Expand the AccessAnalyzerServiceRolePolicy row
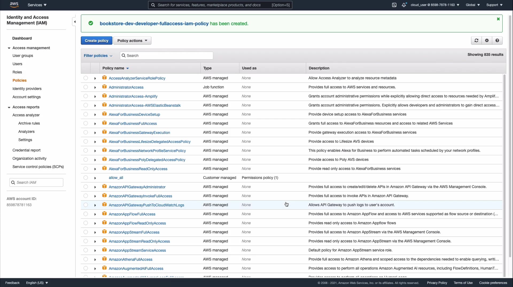This screenshot has height=287, width=513. [95, 78]
